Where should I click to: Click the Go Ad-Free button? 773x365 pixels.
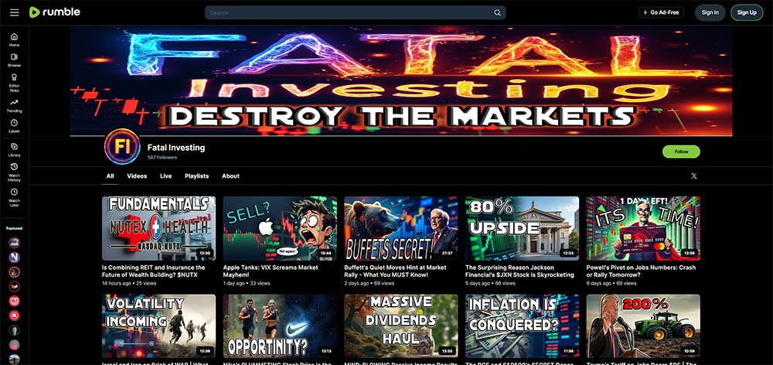(661, 12)
